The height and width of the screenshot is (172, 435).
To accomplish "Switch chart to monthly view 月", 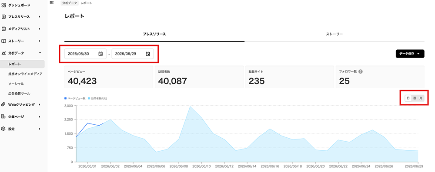I will (421, 98).
